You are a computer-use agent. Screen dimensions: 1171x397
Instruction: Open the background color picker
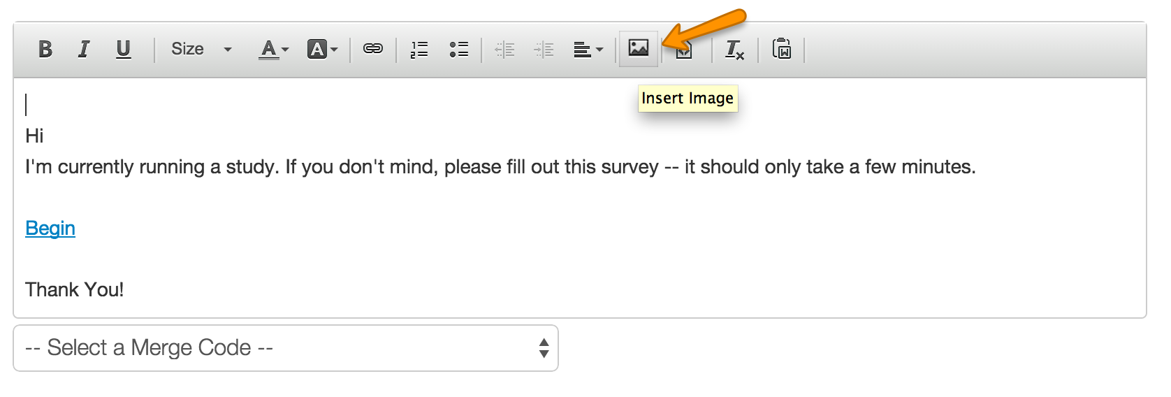(323, 49)
